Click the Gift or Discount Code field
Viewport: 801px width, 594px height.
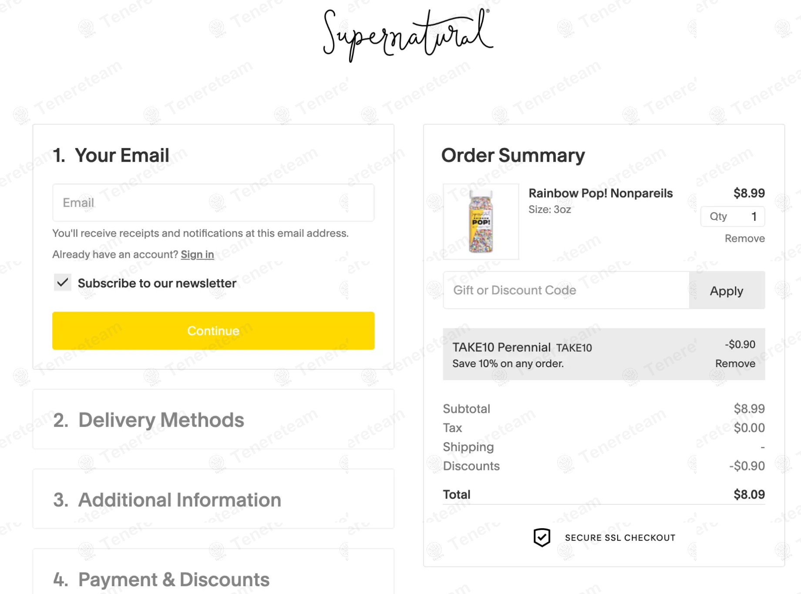pyautogui.click(x=566, y=290)
